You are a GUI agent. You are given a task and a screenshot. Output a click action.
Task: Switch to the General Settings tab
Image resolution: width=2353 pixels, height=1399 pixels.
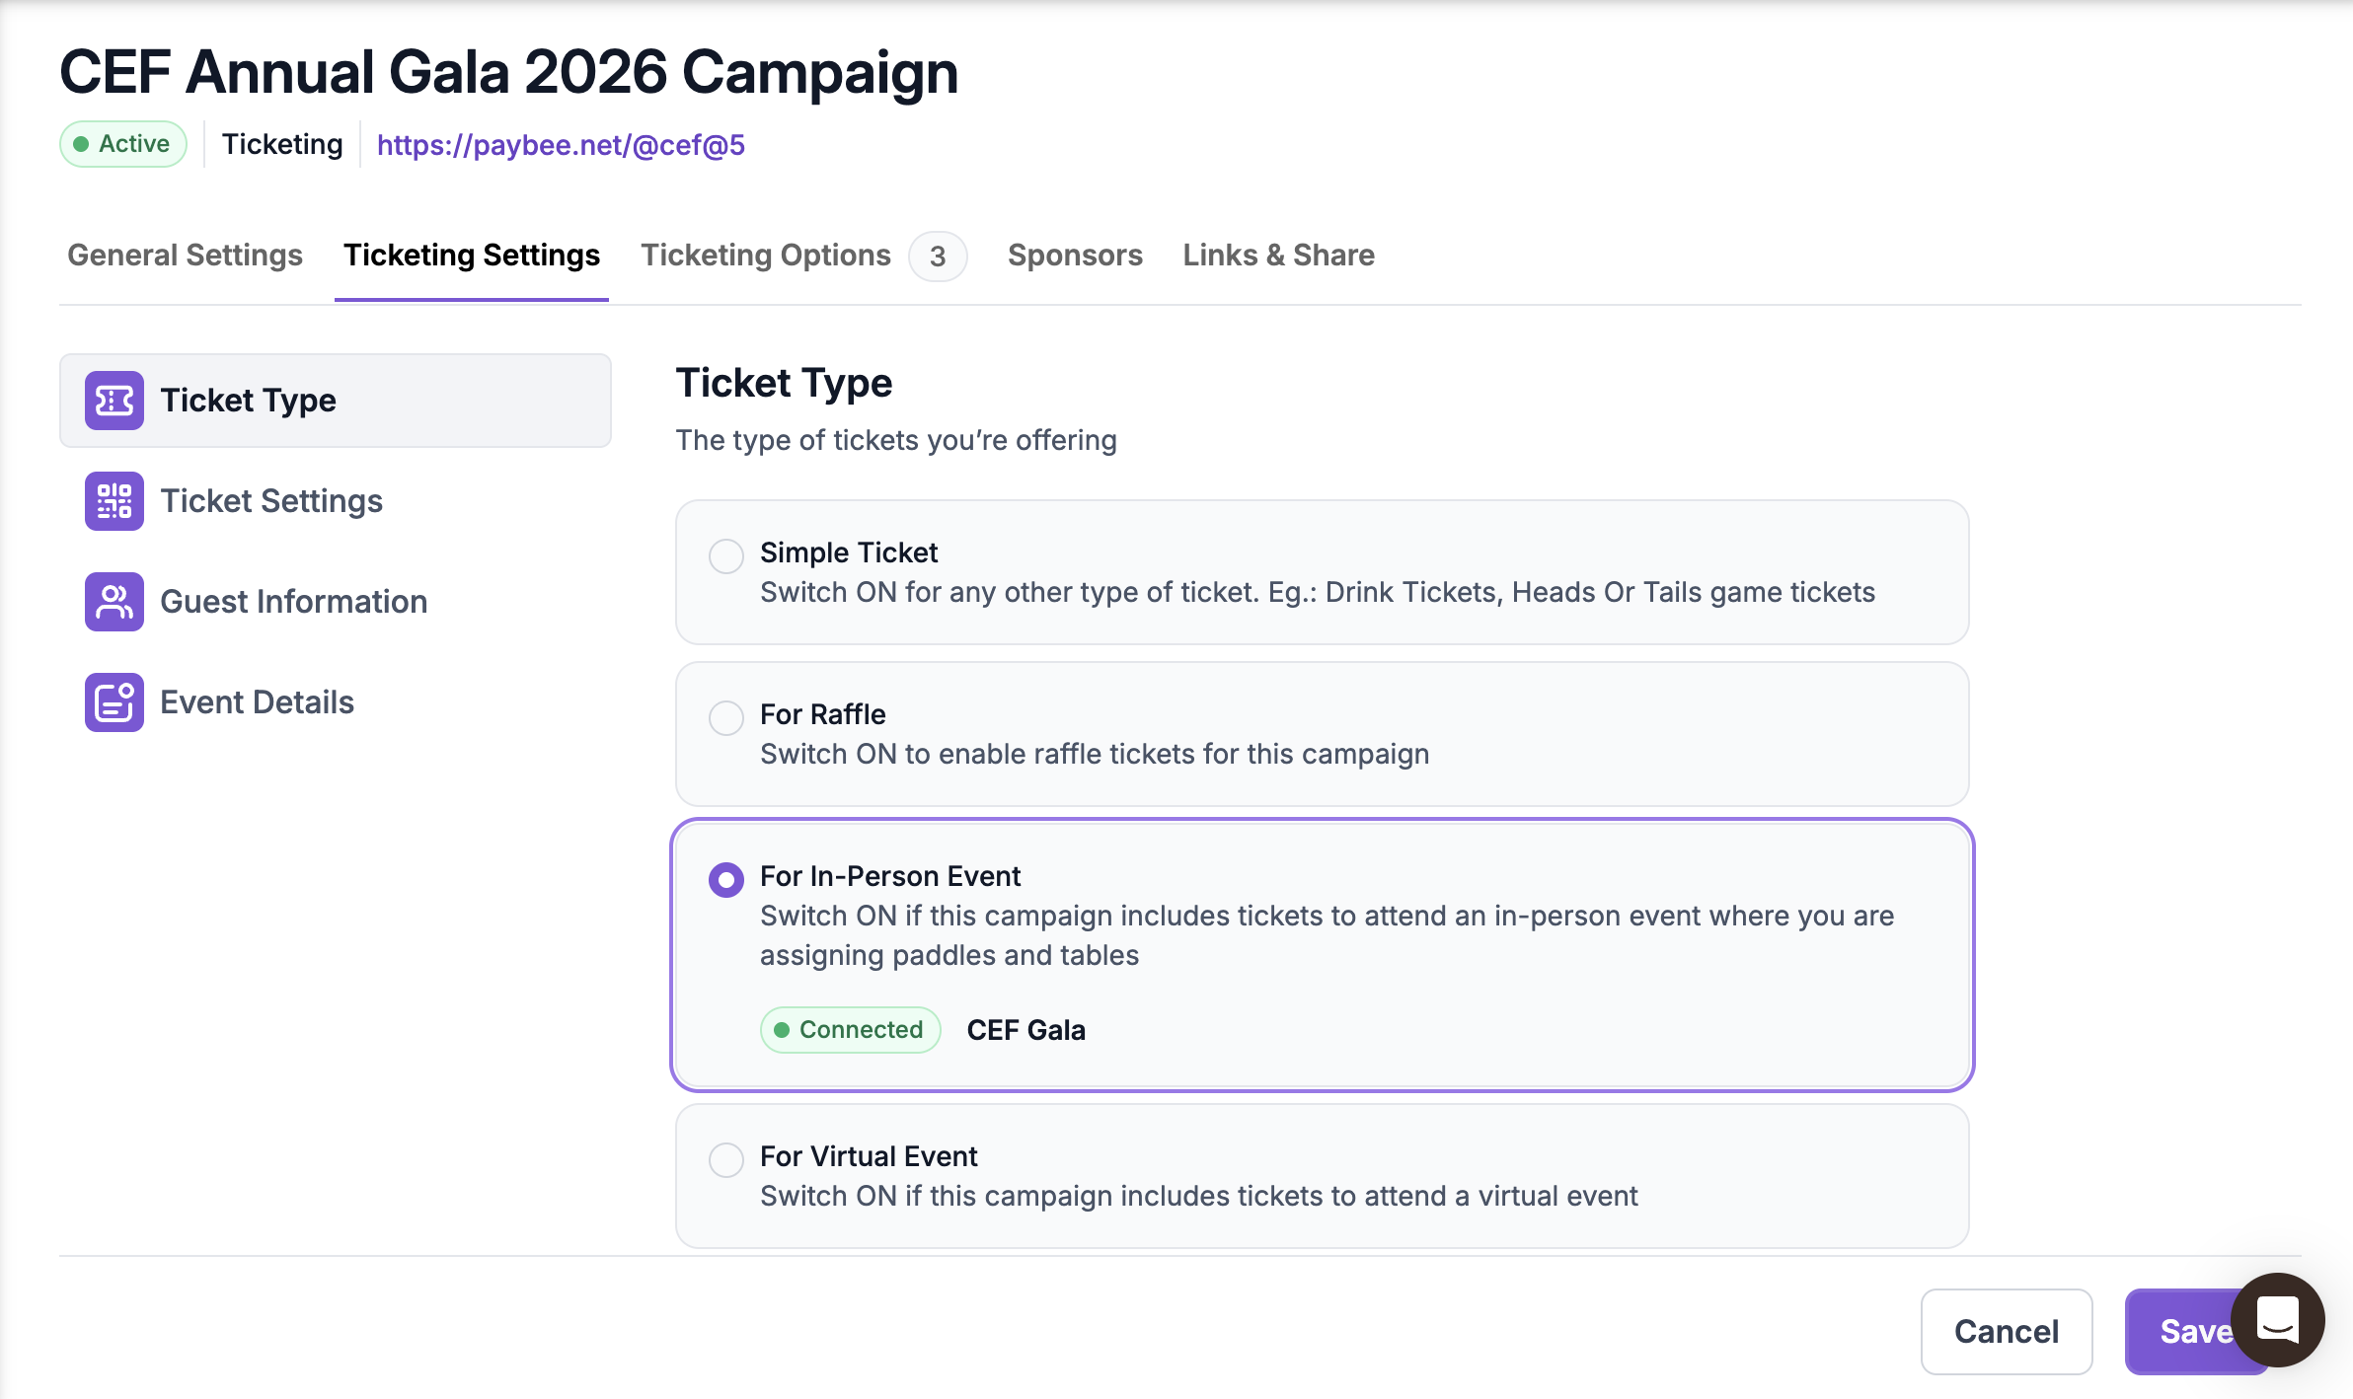[185, 256]
